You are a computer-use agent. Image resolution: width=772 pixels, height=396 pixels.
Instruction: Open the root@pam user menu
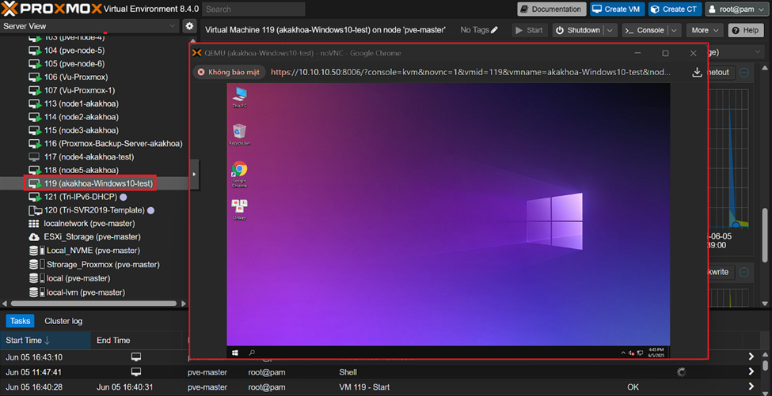(736, 9)
